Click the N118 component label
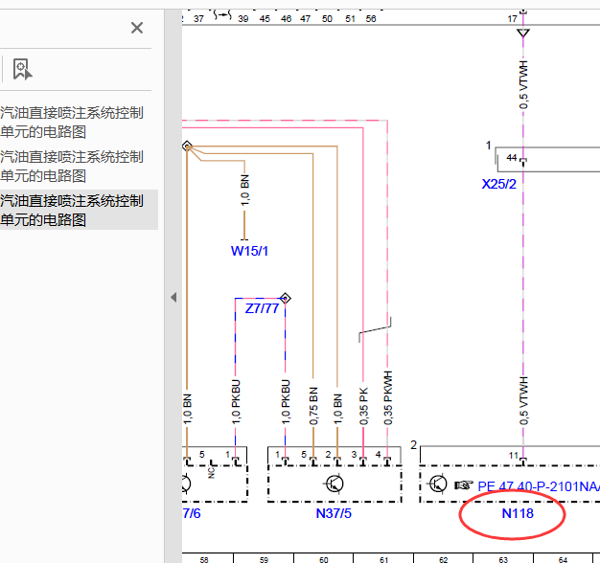600x563 pixels. point(518,513)
